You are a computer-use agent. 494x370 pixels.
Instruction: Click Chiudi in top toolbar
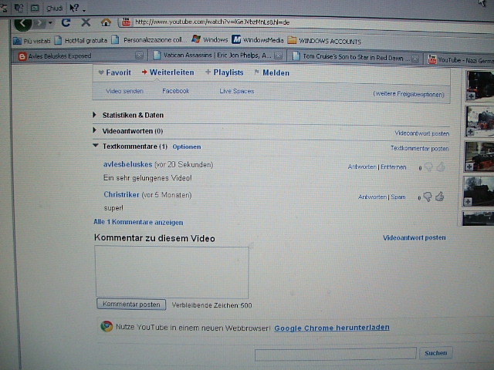coord(55,8)
